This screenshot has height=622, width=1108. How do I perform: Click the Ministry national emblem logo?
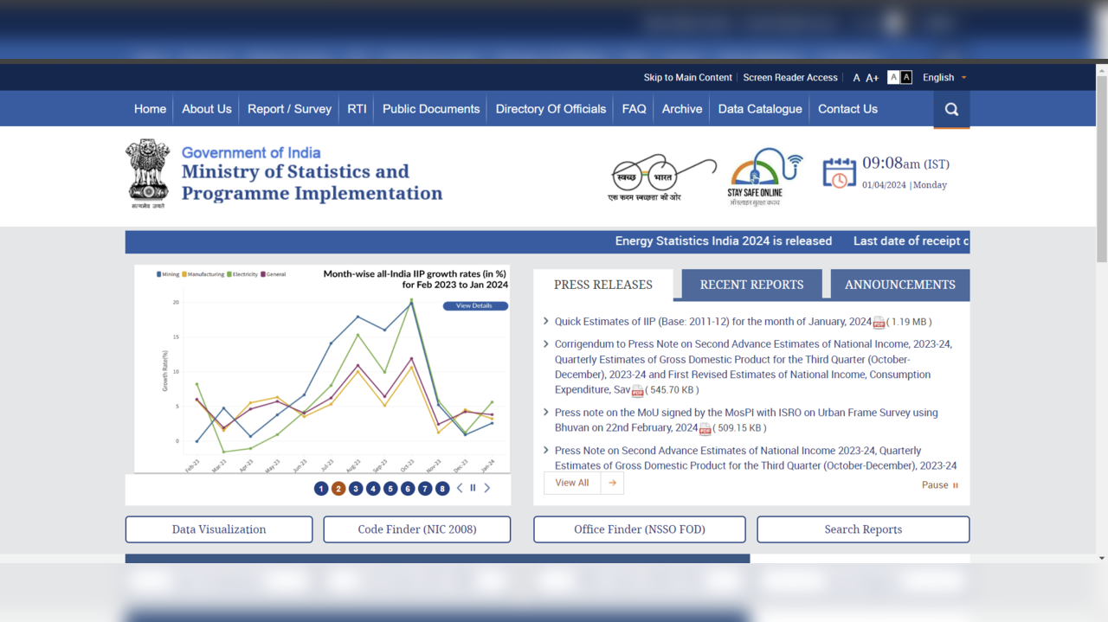coord(147,171)
